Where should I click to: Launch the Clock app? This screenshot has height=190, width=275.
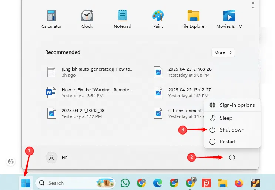pyautogui.click(x=87, y=19)
